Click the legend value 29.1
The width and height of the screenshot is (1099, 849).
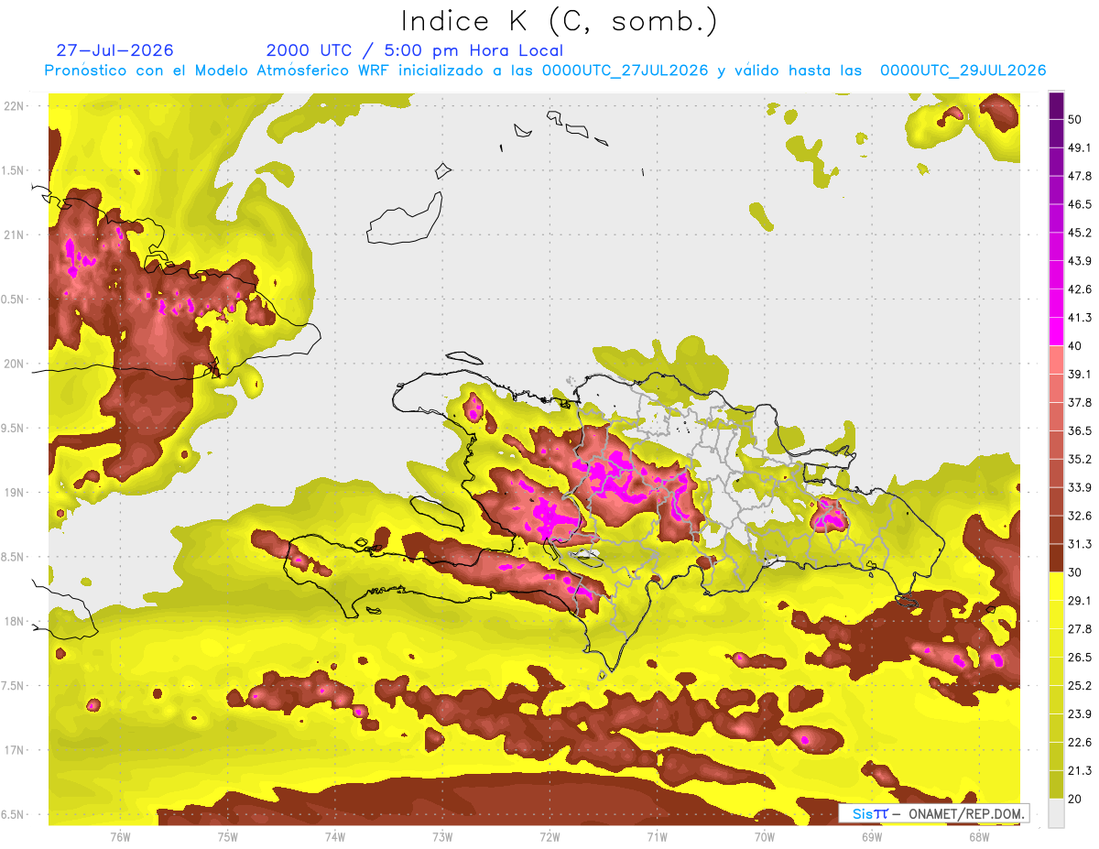coord(1080,602)
